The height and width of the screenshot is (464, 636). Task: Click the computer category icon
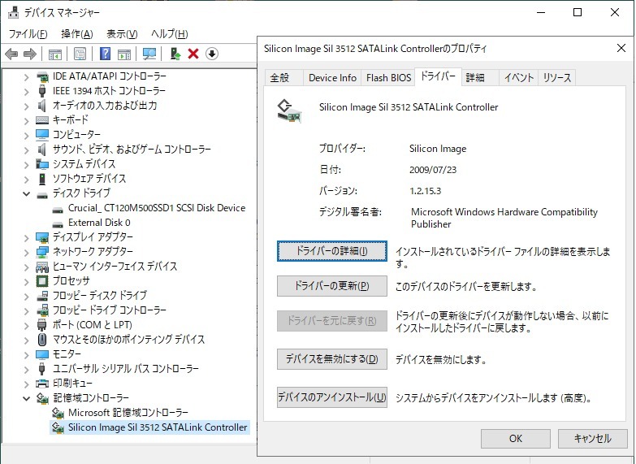tap(42, 134)
